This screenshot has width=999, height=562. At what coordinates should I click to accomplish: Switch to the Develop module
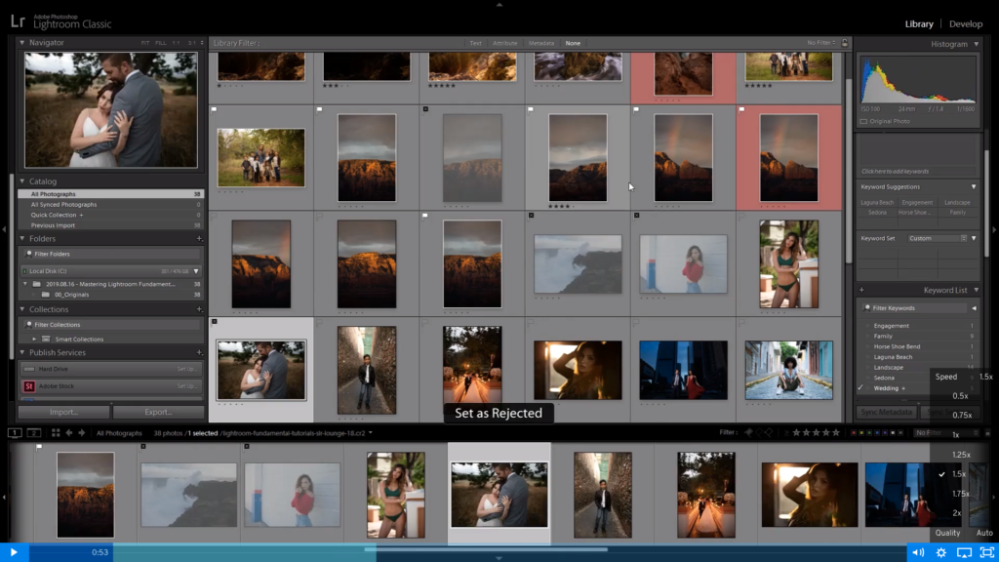966,22
